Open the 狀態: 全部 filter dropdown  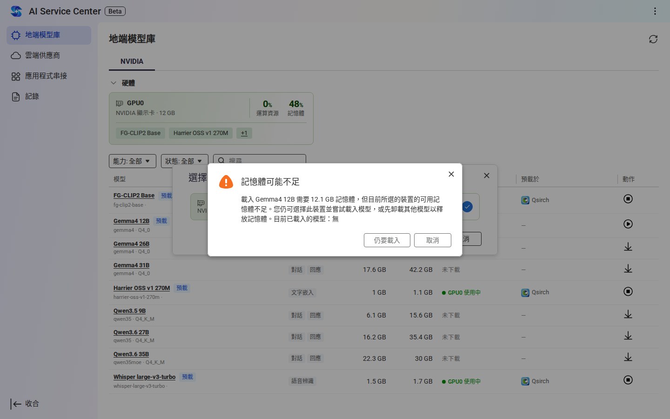pyautogui.click(x=185, y=161)
